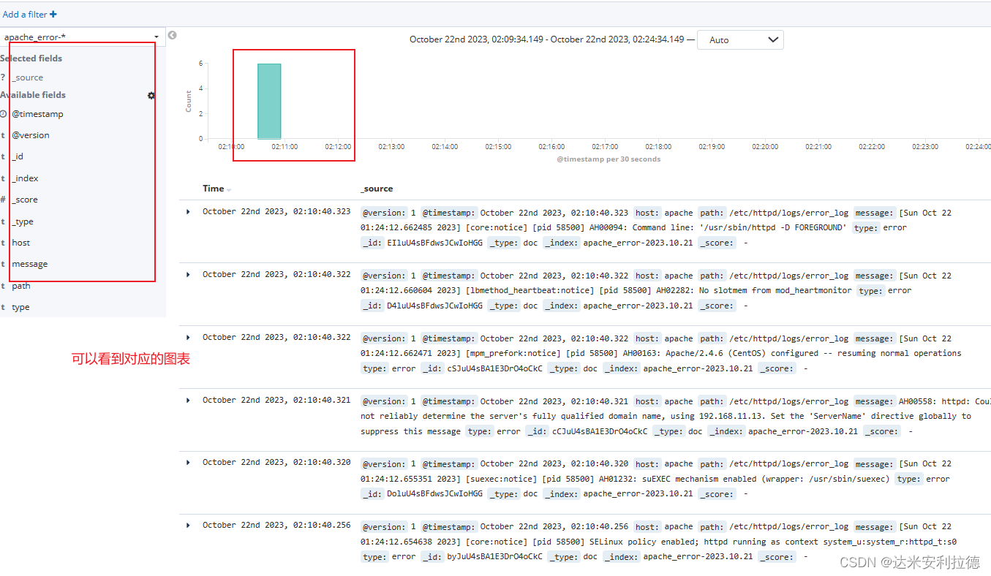
Task: Expand the log row timestamped 02:10:40.320
Action: [x=188, y=462]
